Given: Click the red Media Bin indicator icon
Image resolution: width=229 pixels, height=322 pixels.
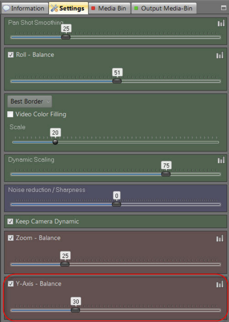Looking at the screenshot, I should pyautogui.click(x=93, y=8).
